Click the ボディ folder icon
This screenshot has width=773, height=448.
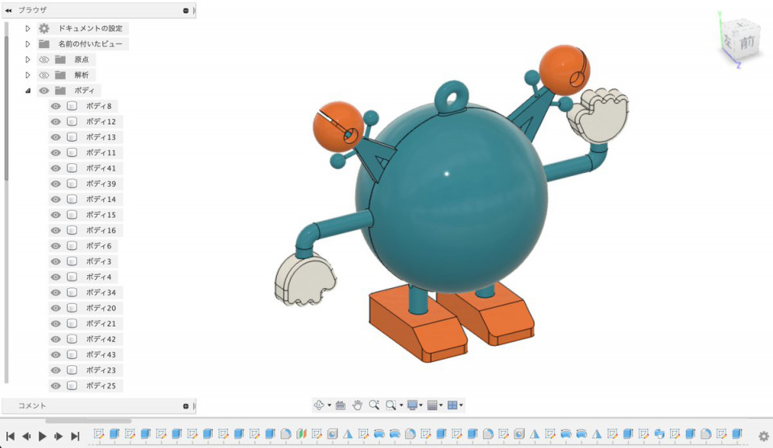point(60,91)
